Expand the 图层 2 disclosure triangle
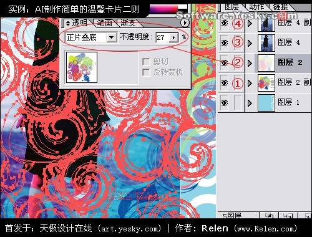 [250, 63]
